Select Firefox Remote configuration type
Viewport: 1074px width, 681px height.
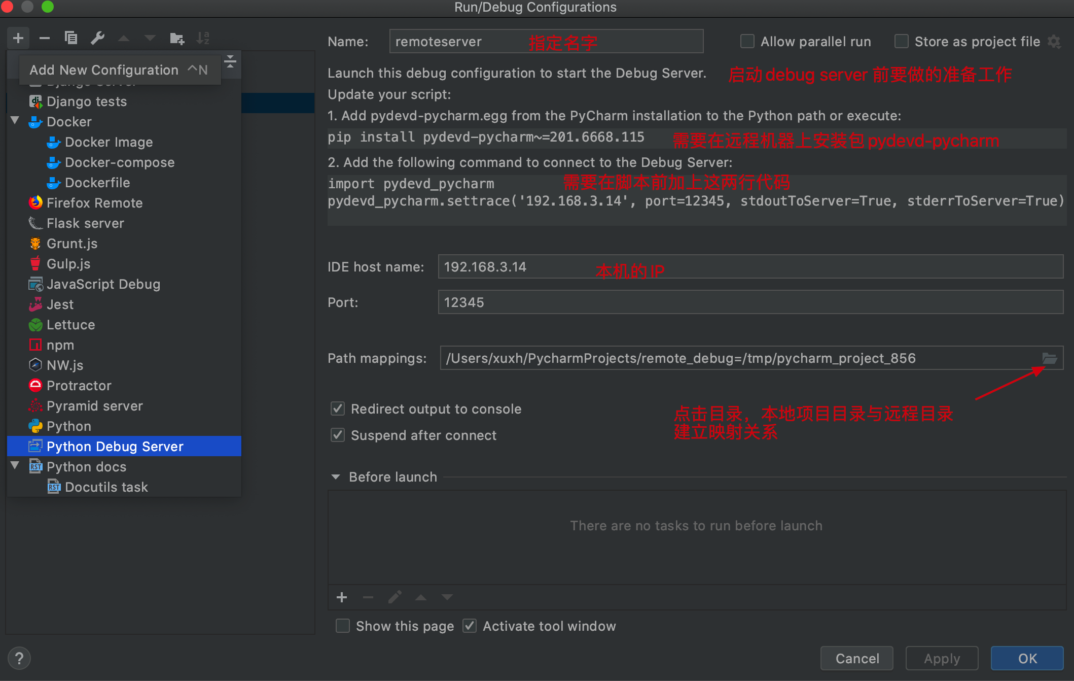[124, 203]
